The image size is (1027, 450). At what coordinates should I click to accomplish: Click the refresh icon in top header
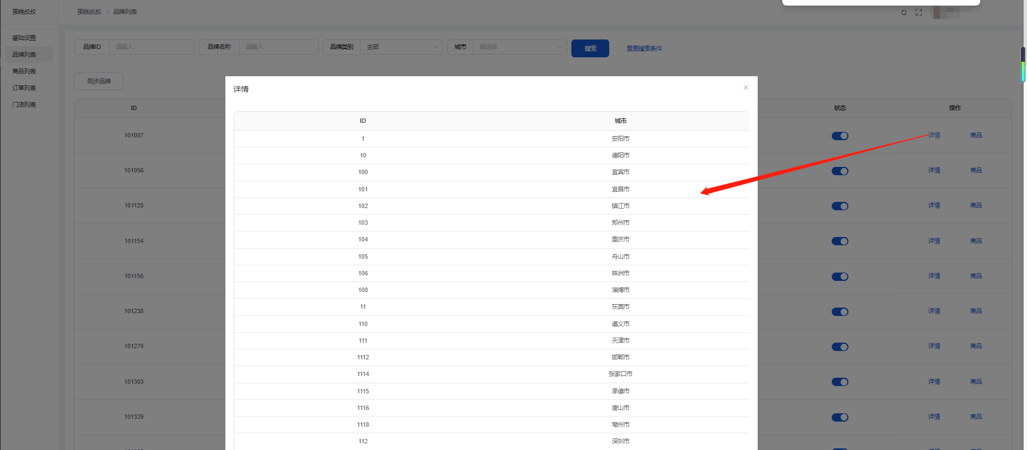(x=904, y=12)
